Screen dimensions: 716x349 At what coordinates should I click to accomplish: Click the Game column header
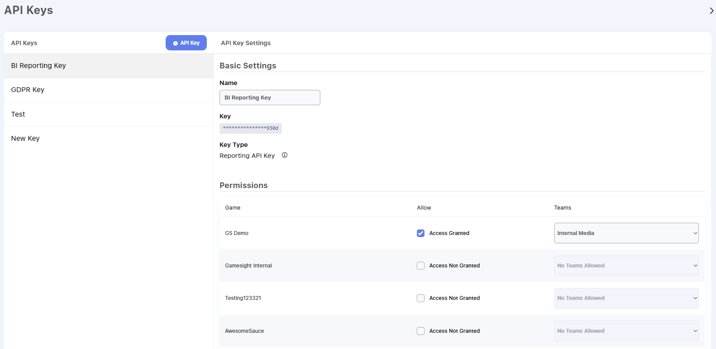tap(233, 208)
